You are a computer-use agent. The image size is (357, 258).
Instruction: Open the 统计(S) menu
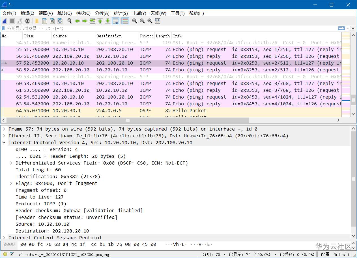pyautogui.click(x=121, y=13)
